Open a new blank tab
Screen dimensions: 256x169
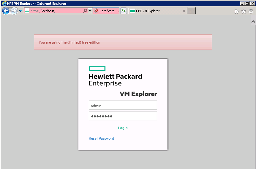click(x=191, y=11)
